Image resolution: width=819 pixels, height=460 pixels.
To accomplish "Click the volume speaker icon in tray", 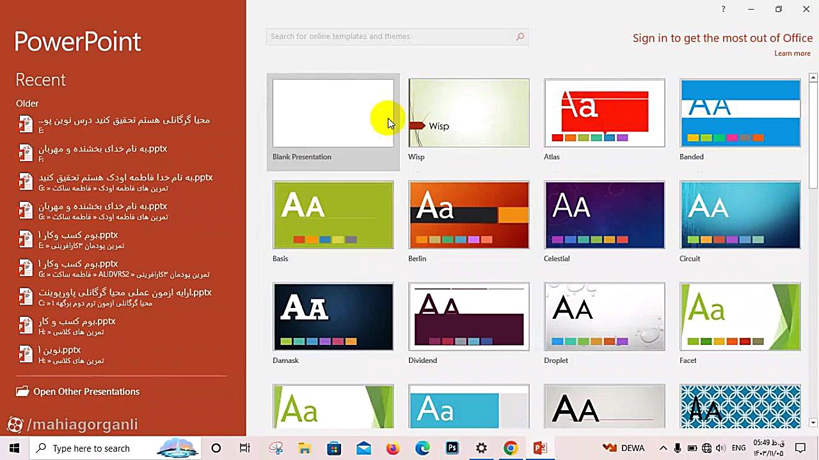I will (721, 448).
